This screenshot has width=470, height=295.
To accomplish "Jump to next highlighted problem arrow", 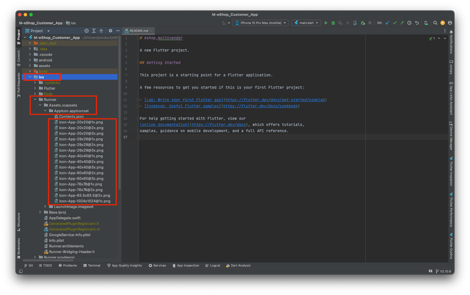I will tap(445, 38).
